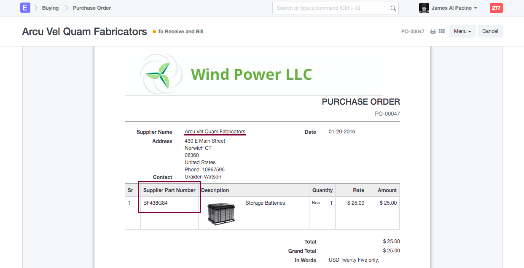Click the Wind Power LLC turbine logo
Image resolution: width=524 pixels, height=268 pixels.
[161, 74]
